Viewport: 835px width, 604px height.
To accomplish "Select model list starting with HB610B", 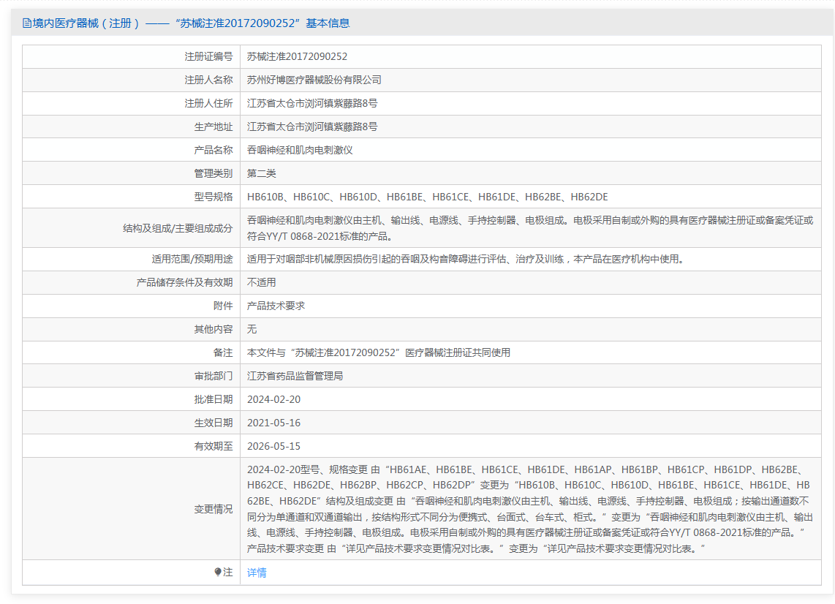I will pyautogui.click(x=428, y=197).
